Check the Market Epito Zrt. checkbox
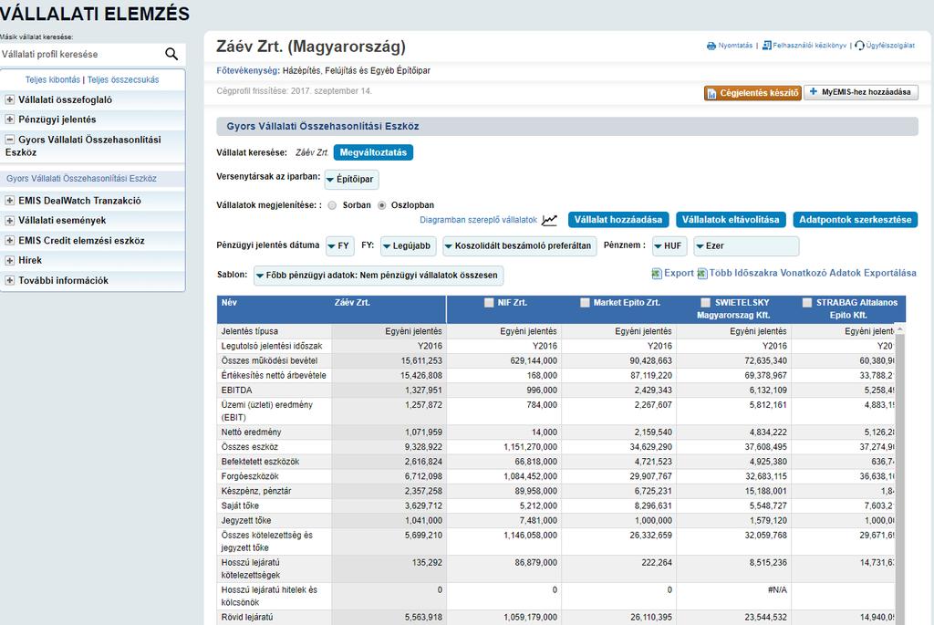The height and width of the screenshot is (625, 934). pyautogui.click(x=585, y=303)
